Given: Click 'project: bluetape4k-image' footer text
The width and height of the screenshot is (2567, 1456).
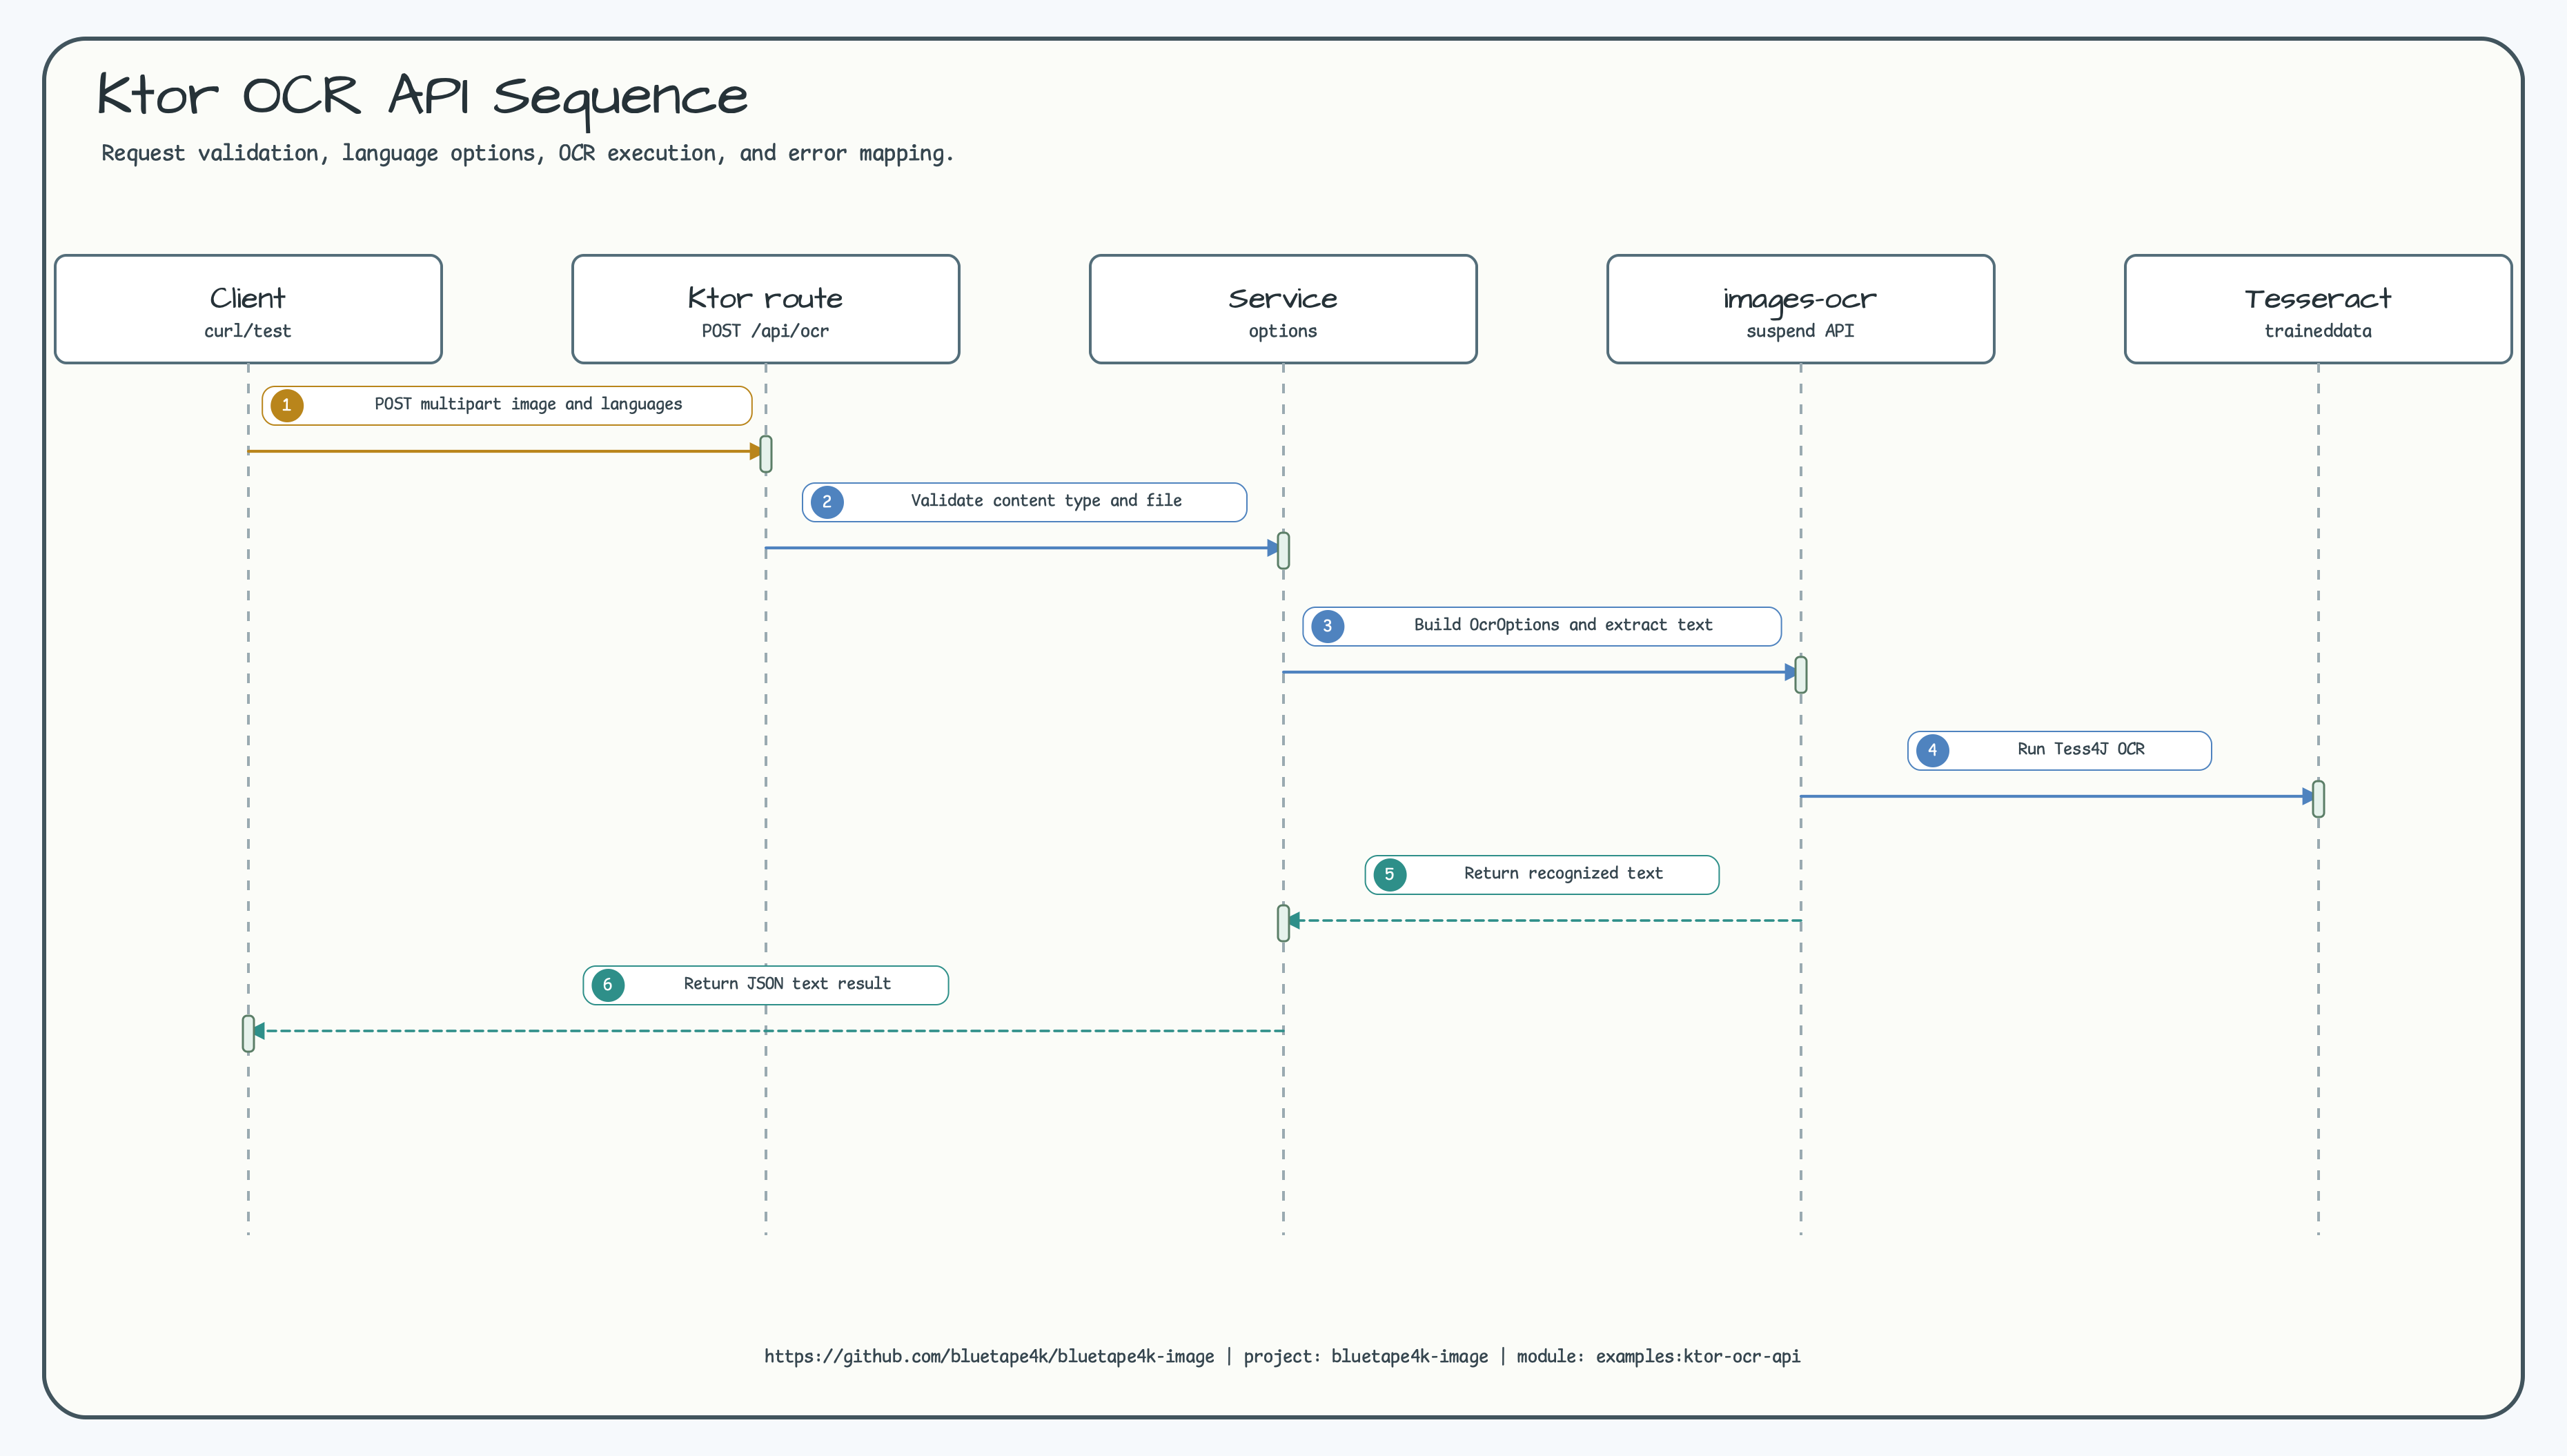Looking at the screenshot, I should (x=1365, y=1356).
